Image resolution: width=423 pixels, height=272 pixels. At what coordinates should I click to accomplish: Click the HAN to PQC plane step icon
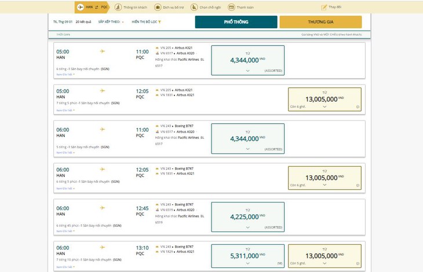click(80, 8)
